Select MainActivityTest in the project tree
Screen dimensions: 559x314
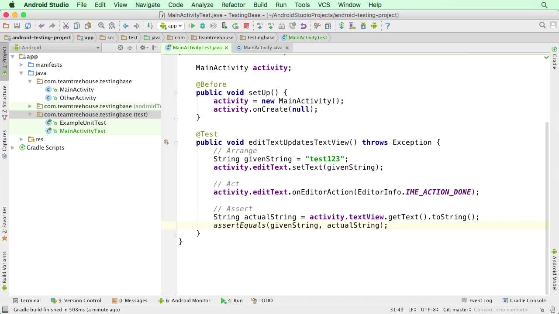[83, 131]
